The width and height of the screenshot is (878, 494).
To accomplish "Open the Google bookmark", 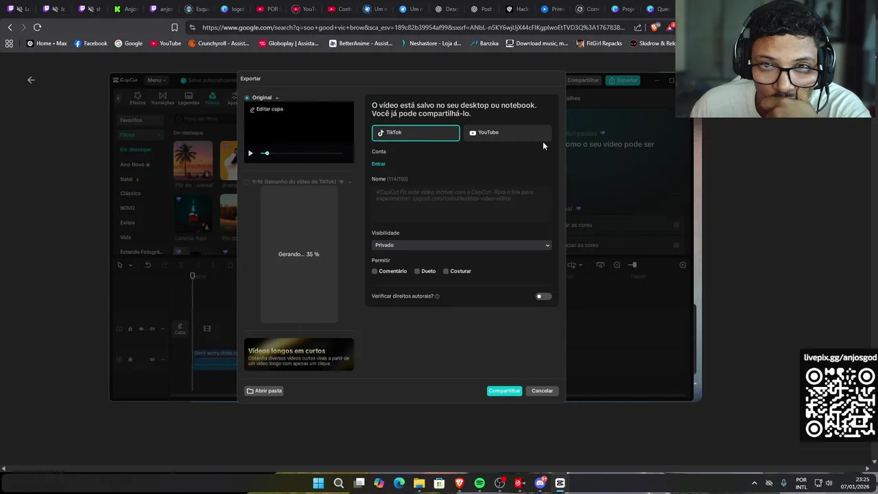I will pos(129,43).
